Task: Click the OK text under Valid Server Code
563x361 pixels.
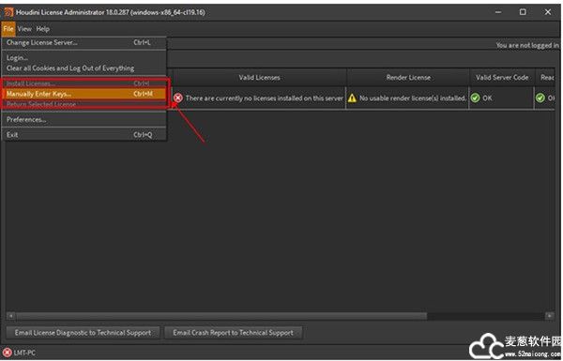Action: pos(487,98)
